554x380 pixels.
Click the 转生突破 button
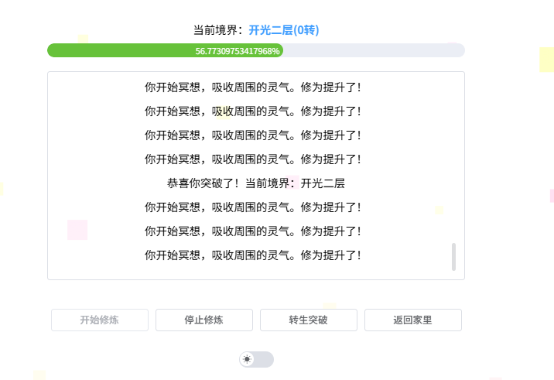pyautogui.click(x=308, y=320)
